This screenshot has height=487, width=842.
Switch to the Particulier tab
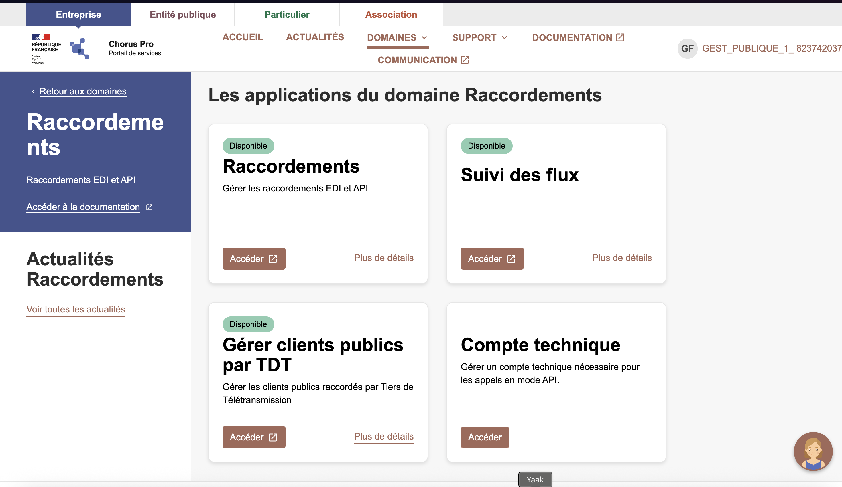(x=287, y=15)
